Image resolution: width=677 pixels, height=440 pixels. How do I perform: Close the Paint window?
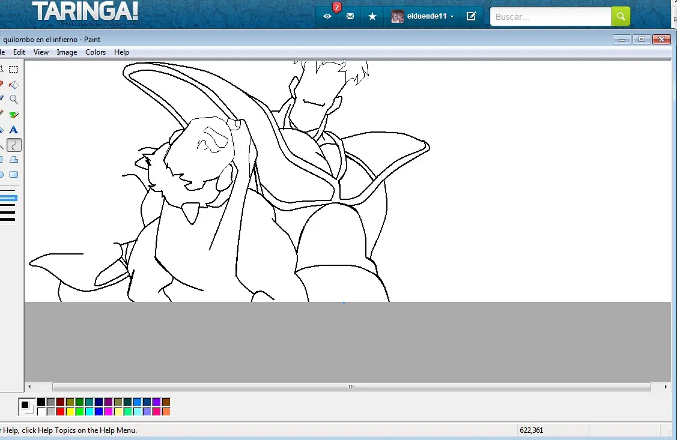pyautogui.click(x=661, y=40)
